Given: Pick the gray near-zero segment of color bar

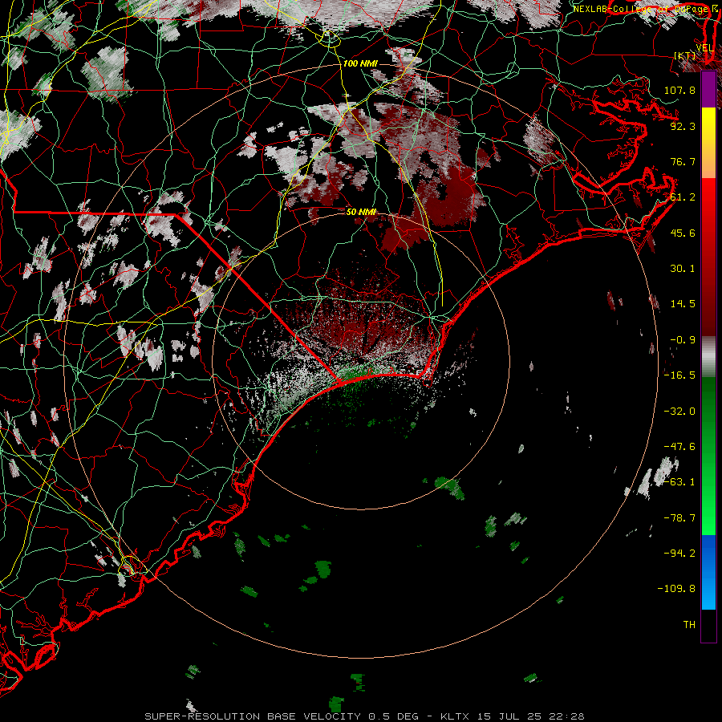Looking at the screenshot, I should (x=708, y=357).
